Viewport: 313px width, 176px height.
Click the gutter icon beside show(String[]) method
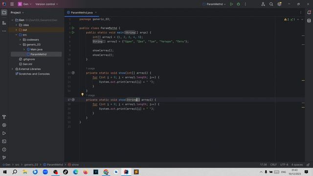point(73,100)
